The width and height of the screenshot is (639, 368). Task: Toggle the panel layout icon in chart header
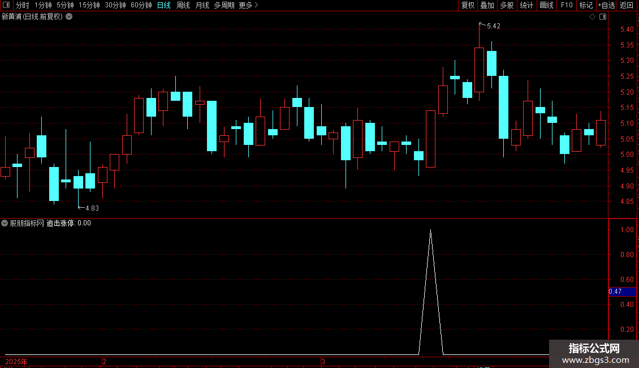click(x=603, y=17)
